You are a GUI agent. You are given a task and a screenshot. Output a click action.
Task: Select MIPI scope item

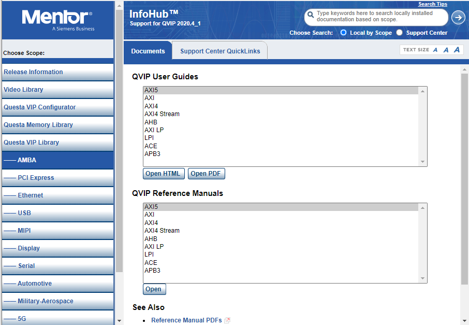(x=57, y=231)
